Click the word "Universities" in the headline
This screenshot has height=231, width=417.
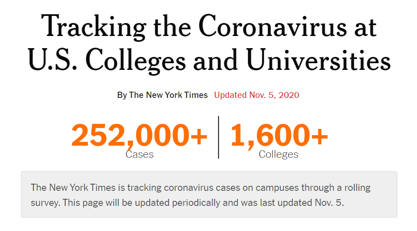click(318, 59)
